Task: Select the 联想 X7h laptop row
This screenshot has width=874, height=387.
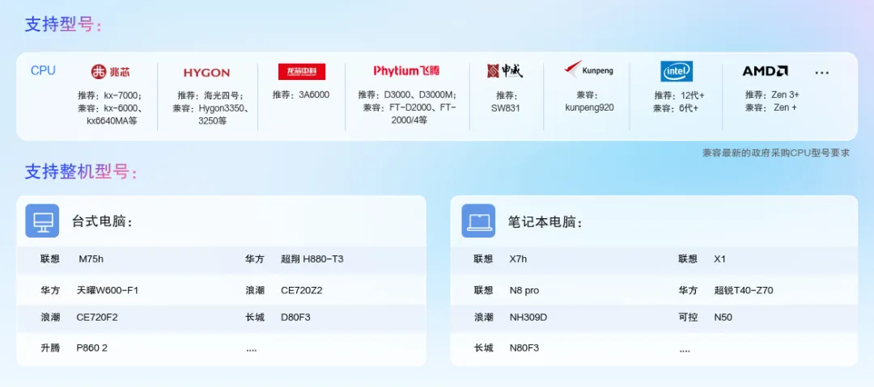Action: click(518, 259)
